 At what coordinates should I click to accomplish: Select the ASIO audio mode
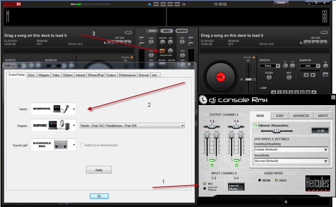click(276, 180)
